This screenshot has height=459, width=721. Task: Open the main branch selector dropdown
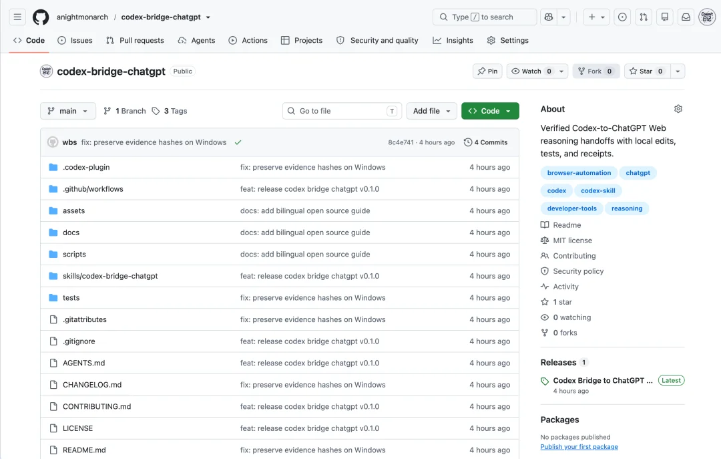(67, 111)
